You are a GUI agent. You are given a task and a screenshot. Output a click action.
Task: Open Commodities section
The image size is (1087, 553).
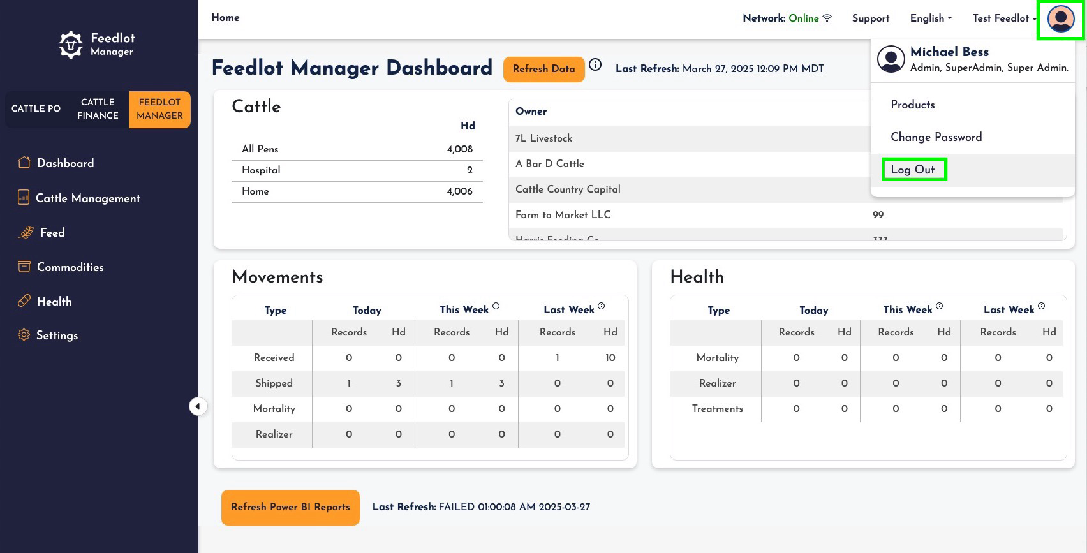click(70, 267)
